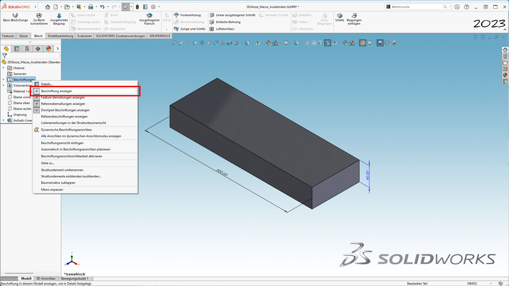Click Zoom to Fit in the view toolbar
The width and height of the screenshot is (509, 286).
(x=174, y=43)
